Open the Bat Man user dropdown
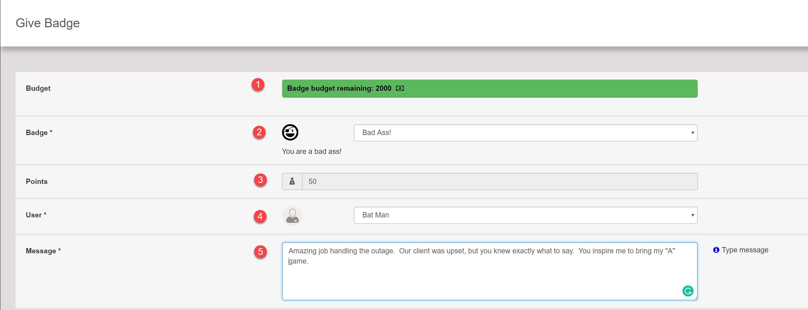Viewport: 808px width, 310px height. coord(525,215)
